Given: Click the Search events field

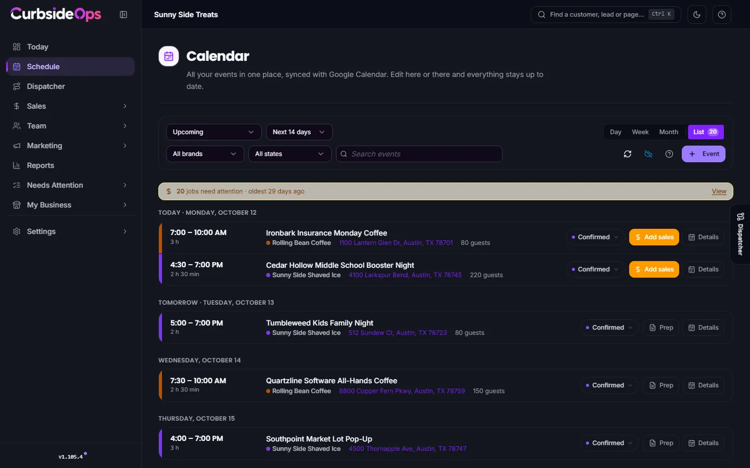Looking at the screenshot, I should point(419,154).
